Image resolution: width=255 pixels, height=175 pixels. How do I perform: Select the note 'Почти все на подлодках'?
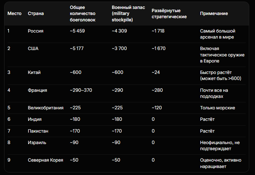214,93
